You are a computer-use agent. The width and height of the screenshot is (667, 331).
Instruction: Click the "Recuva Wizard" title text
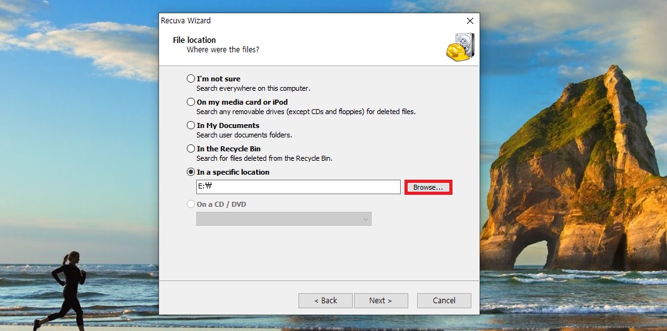tap(186, 20)
